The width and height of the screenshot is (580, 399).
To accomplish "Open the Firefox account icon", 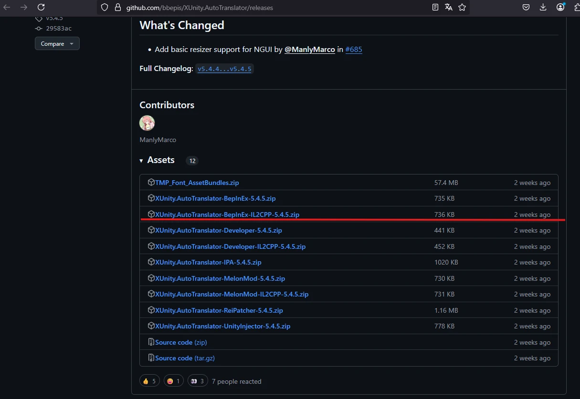I will coord(560,7).
